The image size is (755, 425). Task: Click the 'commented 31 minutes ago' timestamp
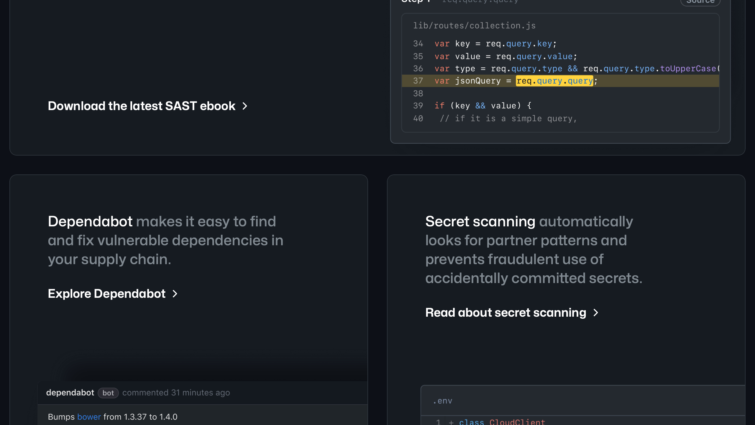coord(176,393)
